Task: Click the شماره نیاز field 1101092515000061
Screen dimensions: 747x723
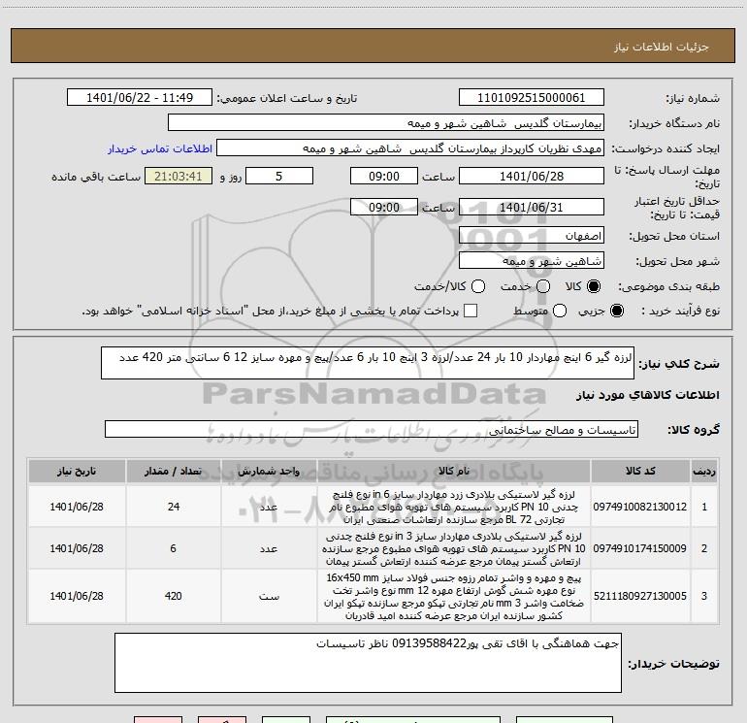Action: (532, 97)
